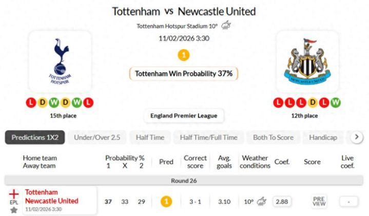369x216 pixels.
Task: Open the match PREVIEW link
Action: [319, 201]
